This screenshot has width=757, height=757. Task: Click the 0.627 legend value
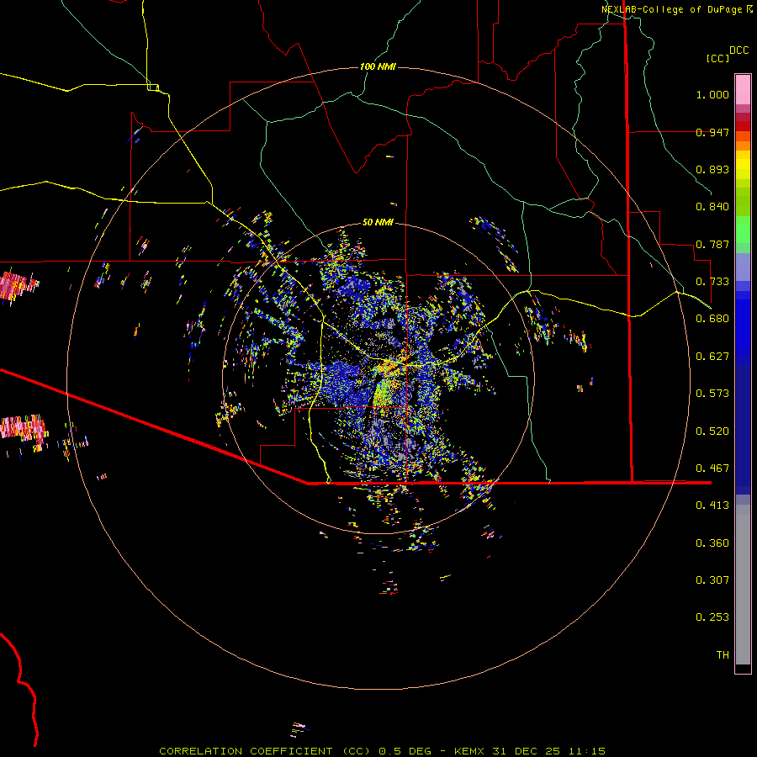(712, 357)
